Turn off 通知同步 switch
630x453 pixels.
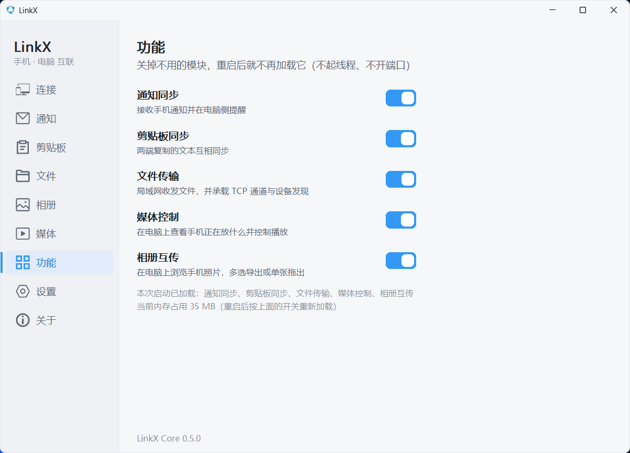click(401, 98)
